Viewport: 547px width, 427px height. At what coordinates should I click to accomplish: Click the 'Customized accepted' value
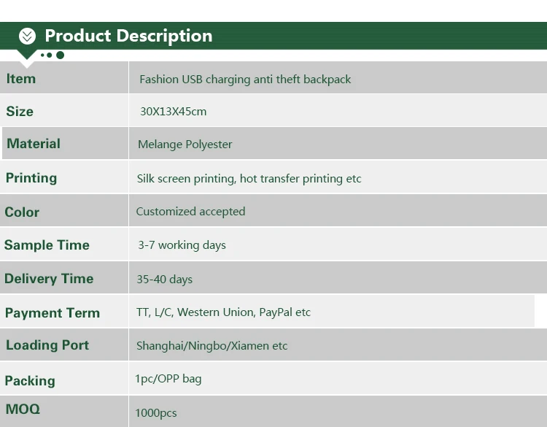click(x=190, y=212)
